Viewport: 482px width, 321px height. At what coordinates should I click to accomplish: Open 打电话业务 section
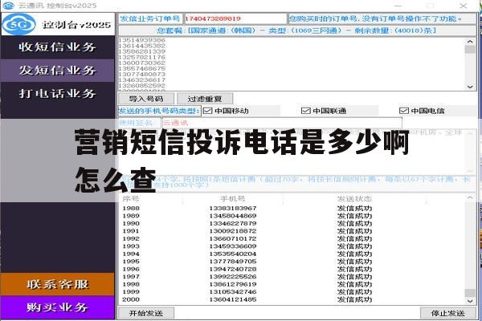(x=58, y=93)
